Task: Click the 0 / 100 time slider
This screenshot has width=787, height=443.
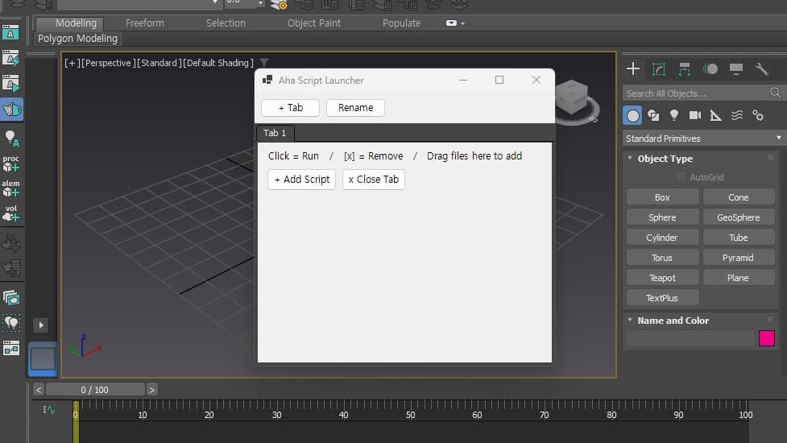Action: coord(95,390)
